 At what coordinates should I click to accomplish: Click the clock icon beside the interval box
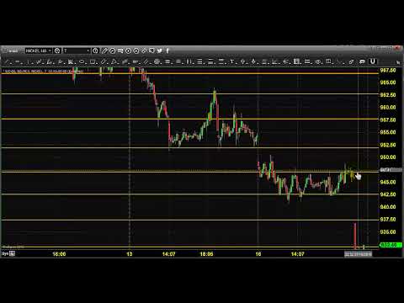pyautogui.click(x=95, y=50)
